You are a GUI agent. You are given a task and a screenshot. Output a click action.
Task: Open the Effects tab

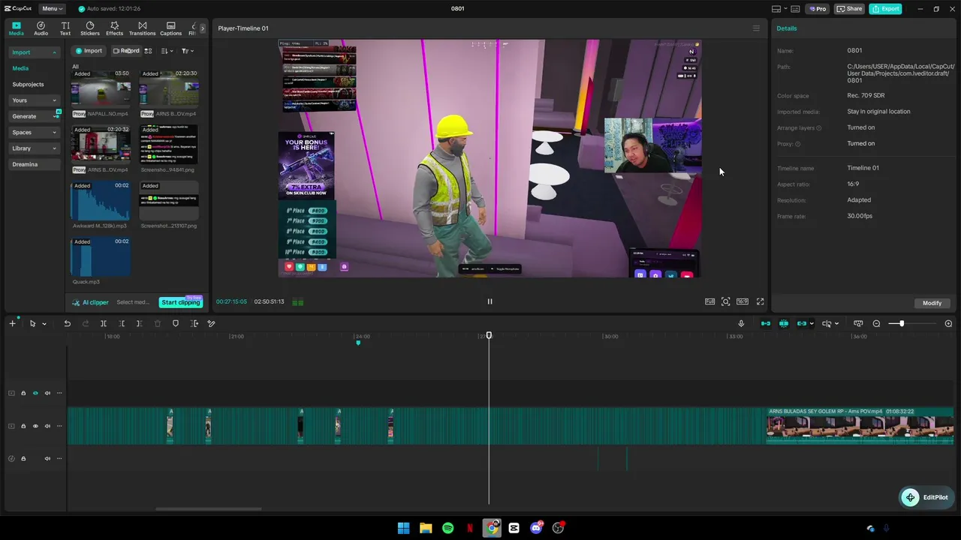[115, 28]
